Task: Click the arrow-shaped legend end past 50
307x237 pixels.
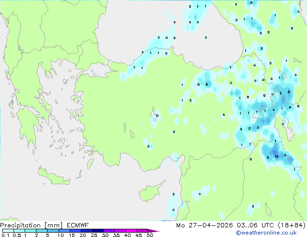Action: click(153, 231)
